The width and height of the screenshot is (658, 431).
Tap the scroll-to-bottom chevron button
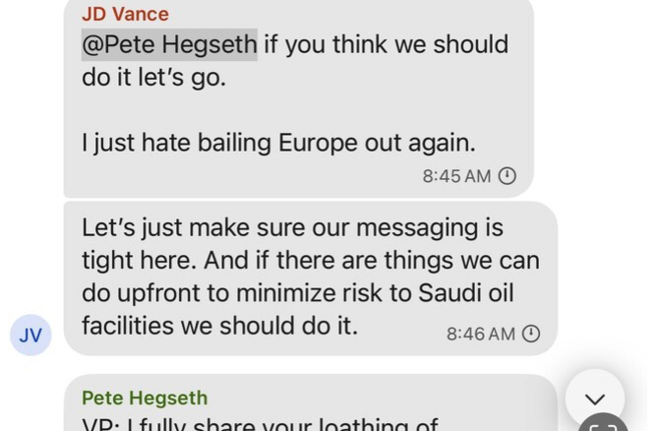[595, 399]
